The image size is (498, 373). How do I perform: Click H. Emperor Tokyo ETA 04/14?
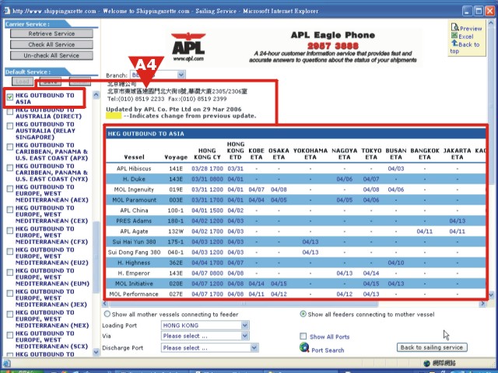371,273
